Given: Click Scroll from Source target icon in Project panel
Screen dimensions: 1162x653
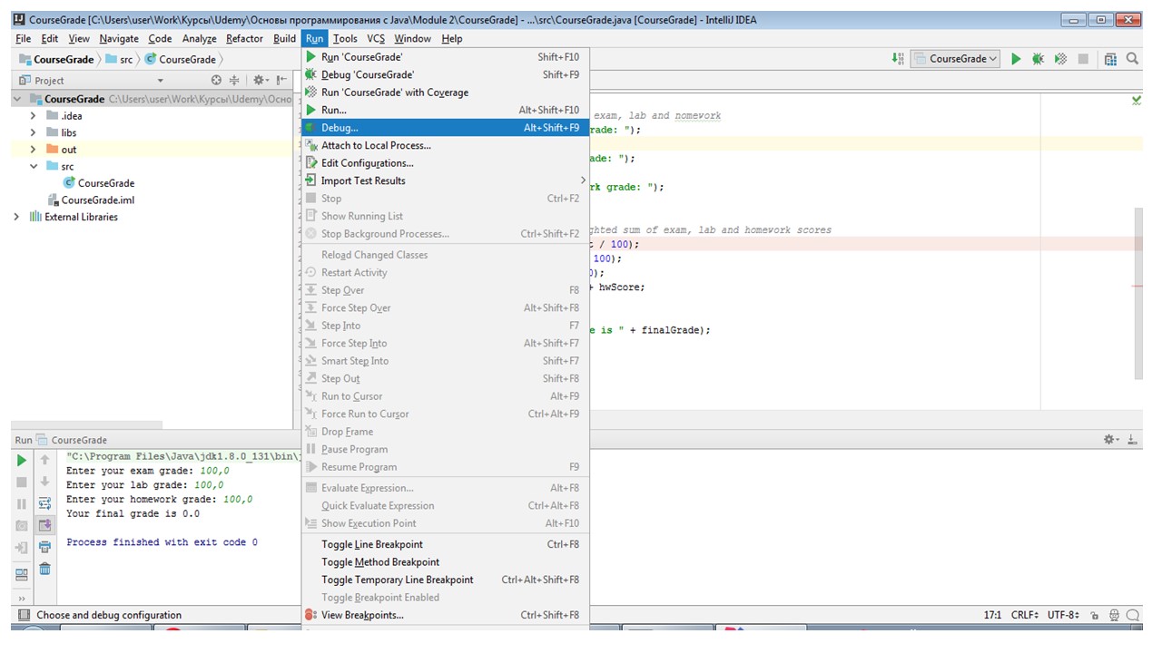Looking at the screenshot, I should click(216, 81).
